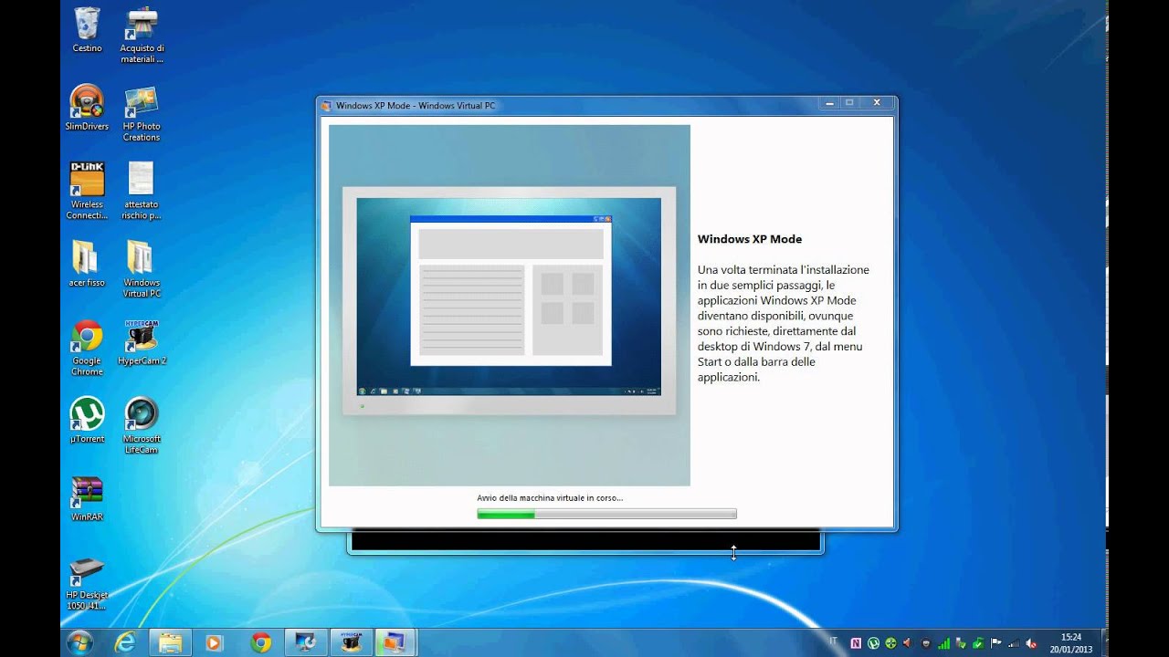Open Windows Media Player taskbar icon
The height and width of the screenshot is (657, 1169).
click(x=214, y=642)
